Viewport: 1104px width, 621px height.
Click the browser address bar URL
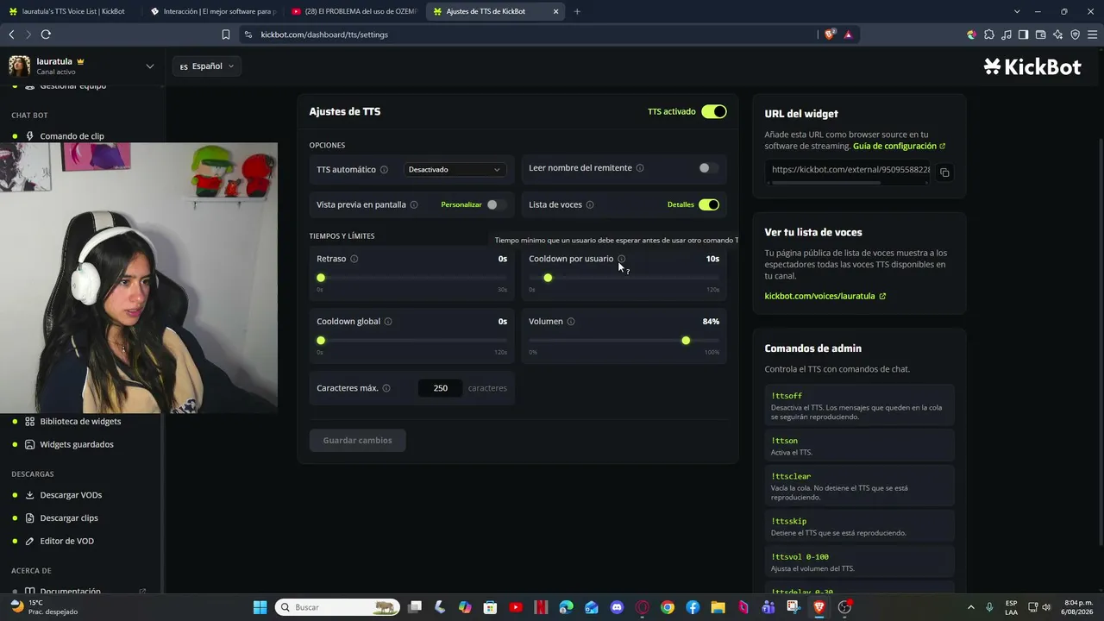pos(324,34)
